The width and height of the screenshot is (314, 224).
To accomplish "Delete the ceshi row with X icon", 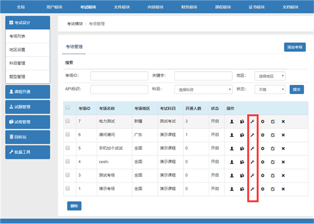I will (283, 162).
